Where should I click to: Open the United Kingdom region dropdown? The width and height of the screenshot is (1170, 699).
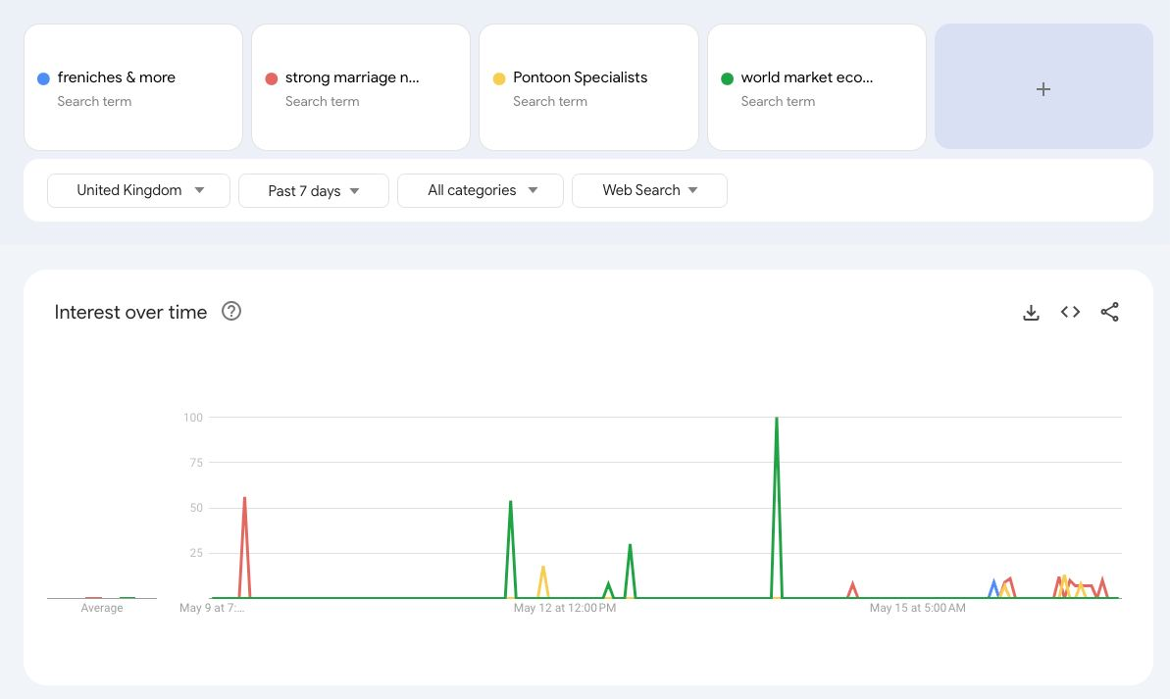[x=138, y=190]
